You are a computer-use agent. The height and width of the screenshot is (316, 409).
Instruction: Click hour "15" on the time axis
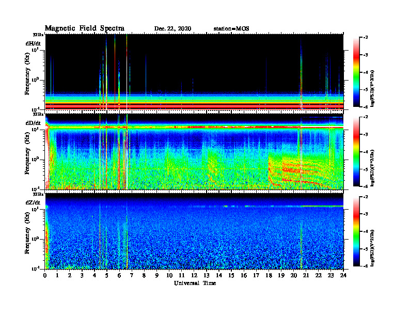coord(231,276)
